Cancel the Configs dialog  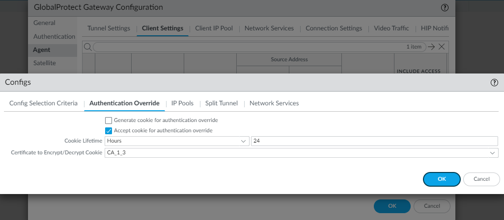[481, 179]
